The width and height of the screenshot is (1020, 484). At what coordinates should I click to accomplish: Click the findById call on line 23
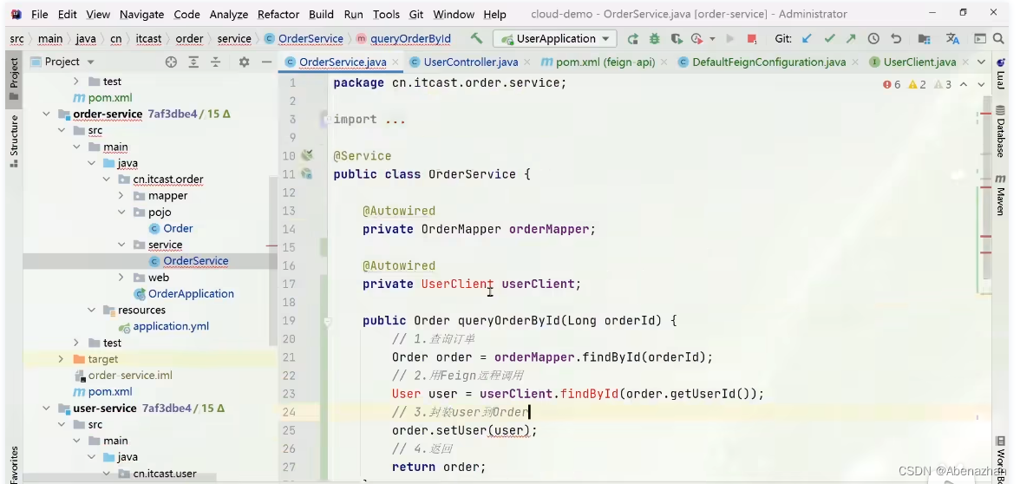[589, 394]
